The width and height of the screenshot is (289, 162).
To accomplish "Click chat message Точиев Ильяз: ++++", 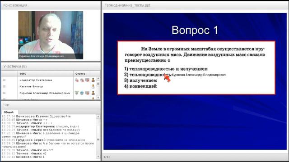I will (27, 123).
